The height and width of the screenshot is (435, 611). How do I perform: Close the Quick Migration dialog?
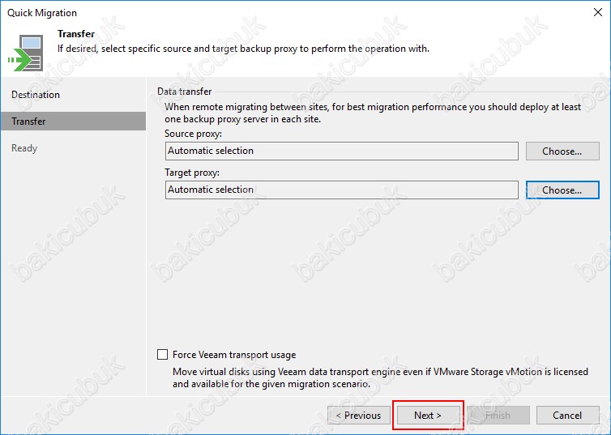[598, 12]
